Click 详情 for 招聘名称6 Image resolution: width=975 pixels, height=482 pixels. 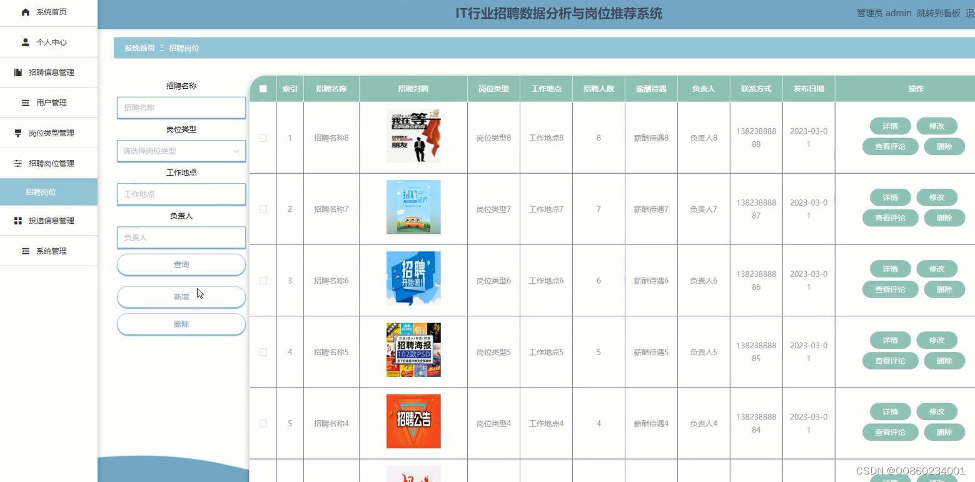pos(890,269)
